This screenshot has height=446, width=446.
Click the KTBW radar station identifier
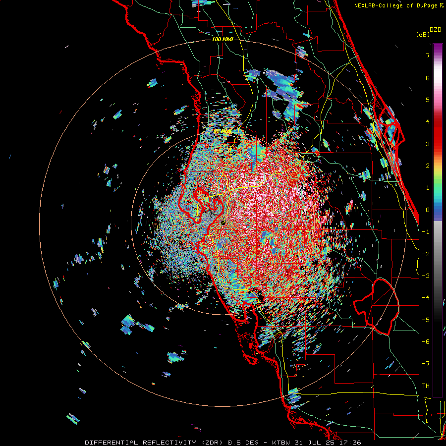[x=281, y=443]
